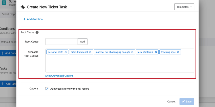The image size is (215, 107).
Task: Focus the Root Cause text field
Action: point(61,42)
